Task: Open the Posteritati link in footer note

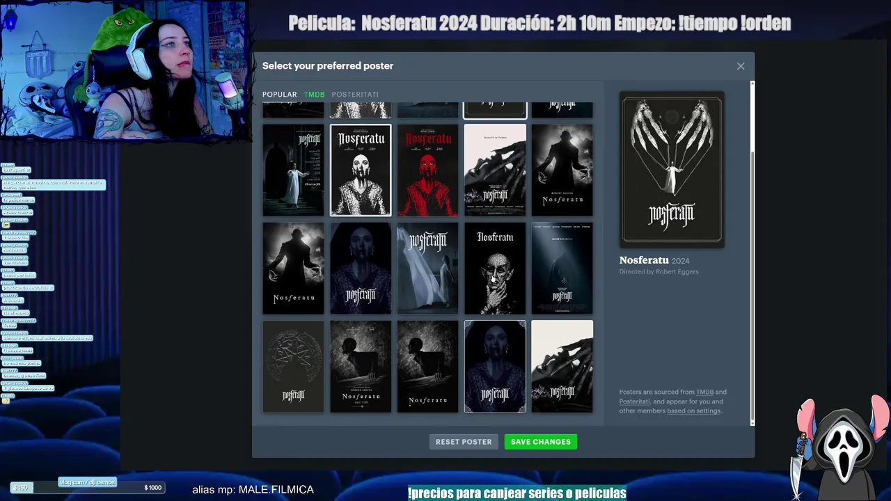Action: [x=634, y=401]
